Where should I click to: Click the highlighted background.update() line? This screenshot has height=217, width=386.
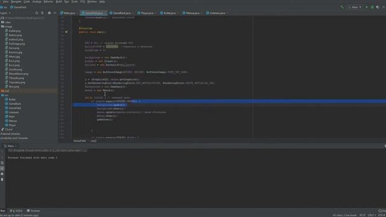click(112, 105)
